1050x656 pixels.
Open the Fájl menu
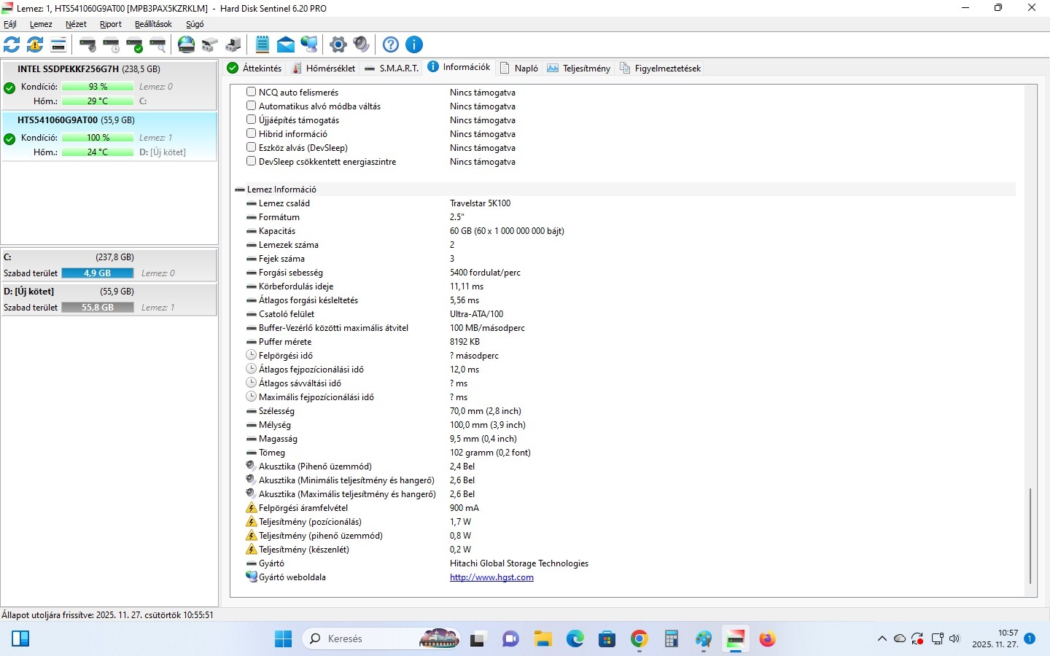pyautogui.click(x=10, y=24)
